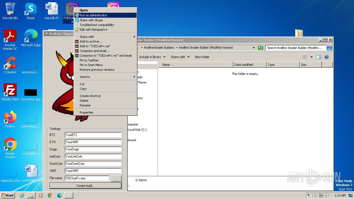354x199 pixels.
Task: Open the Skype desktop shortcut
Action: 30,11
